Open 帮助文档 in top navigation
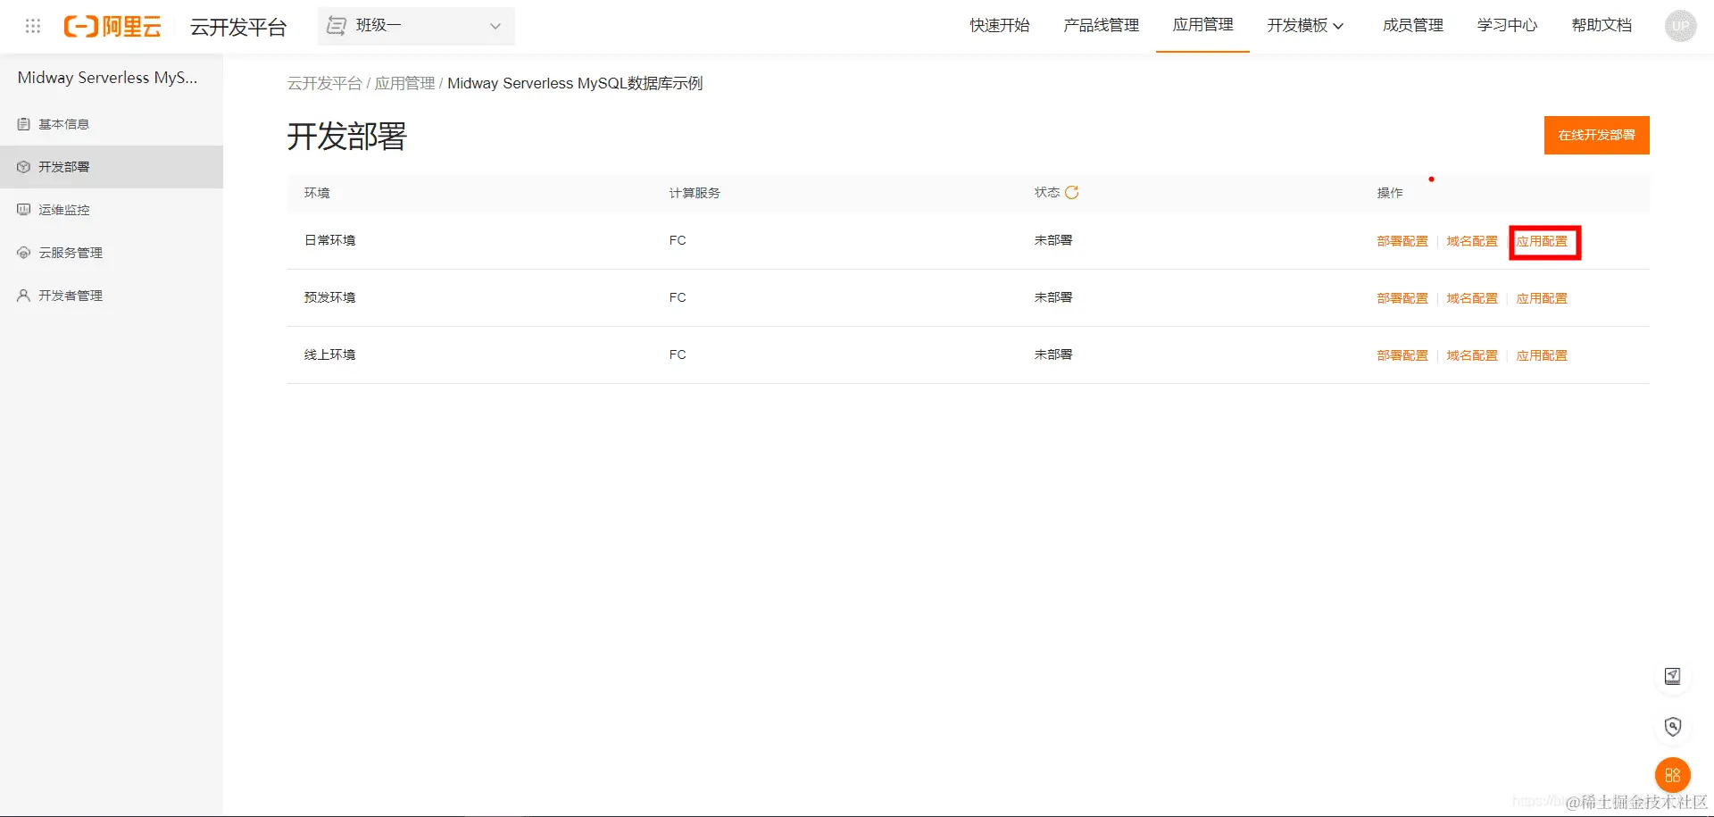1714x817 pixels. click(1602, 25)
